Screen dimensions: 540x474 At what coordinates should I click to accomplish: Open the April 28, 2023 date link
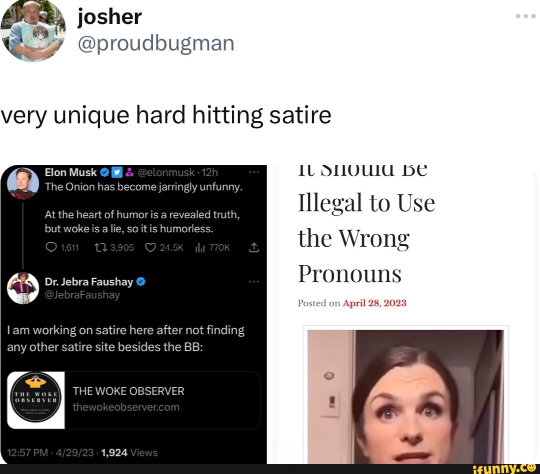[374, 303]
